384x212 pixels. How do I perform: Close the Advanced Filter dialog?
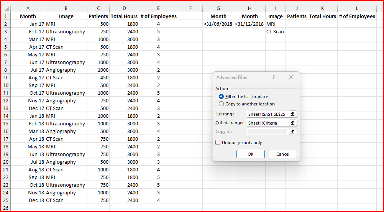[291, 77]
